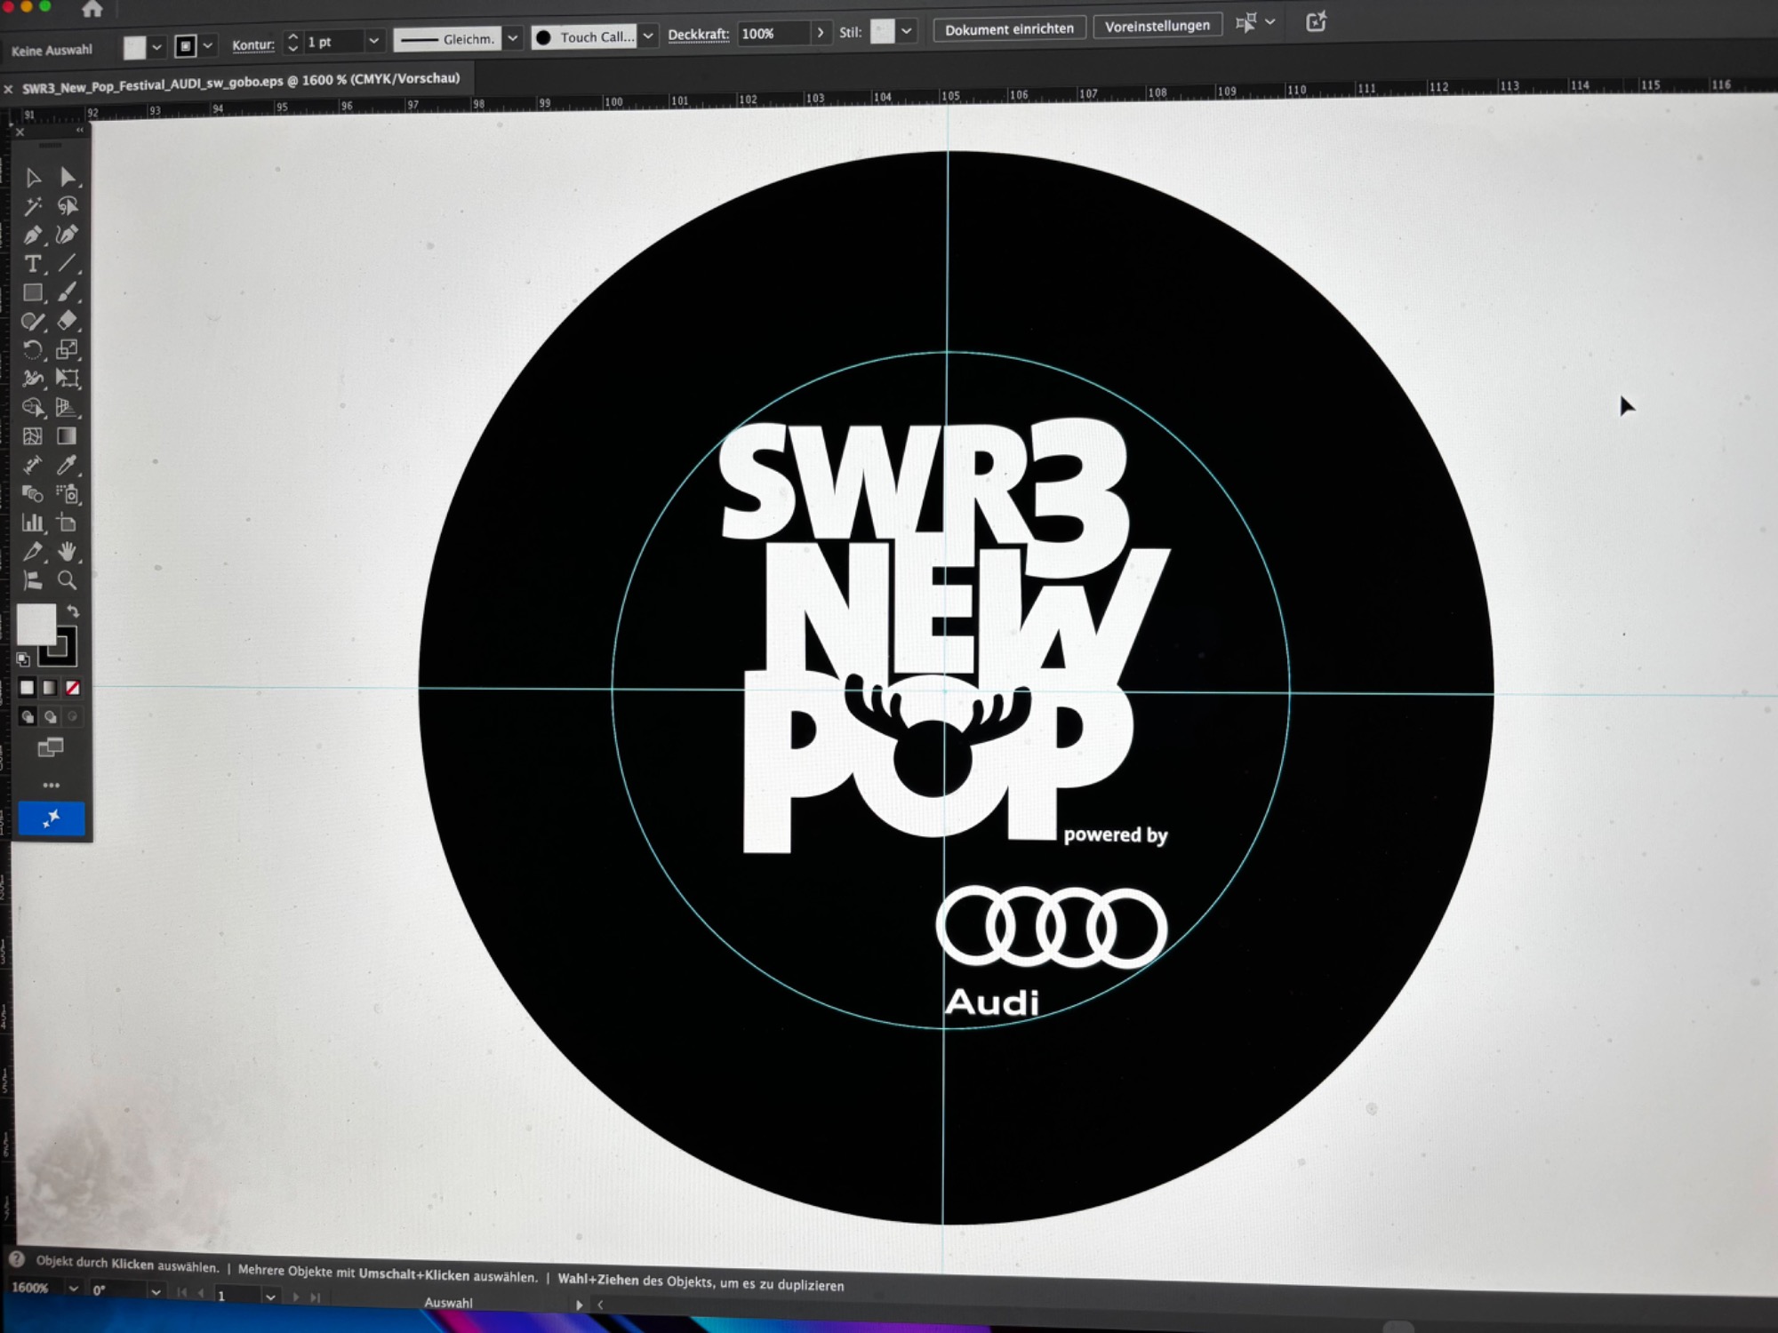
Task: Choose the Gradient tool
Action: [67, 435]
